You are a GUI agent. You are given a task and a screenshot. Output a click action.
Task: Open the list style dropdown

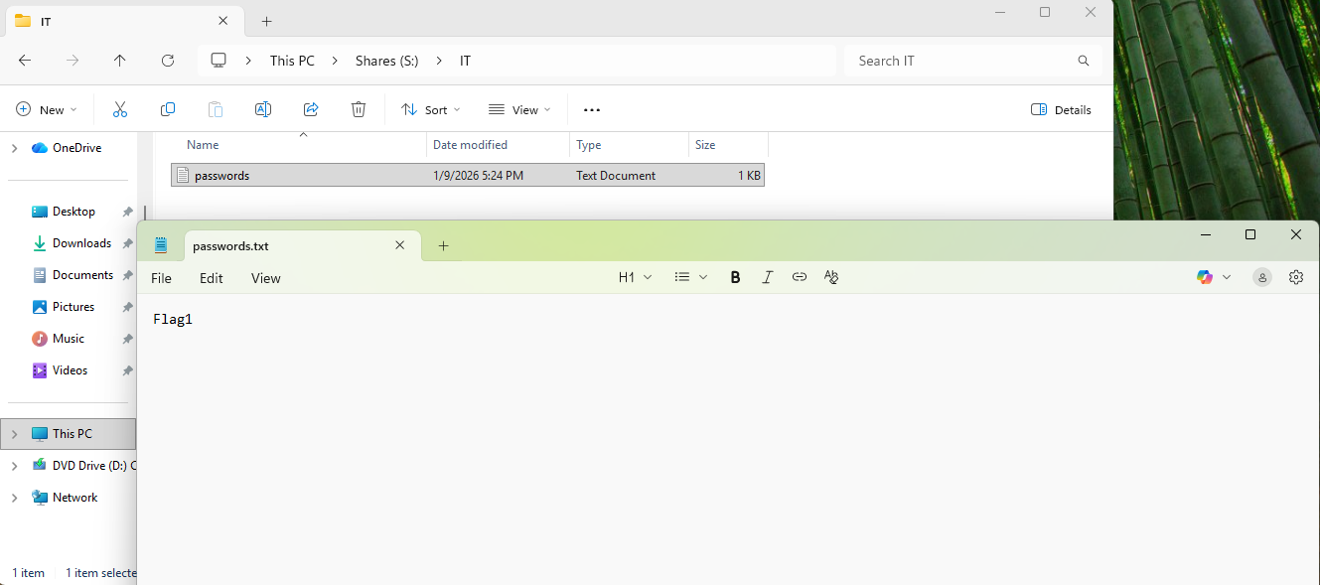pyautogui.click(x=690, y=278)
